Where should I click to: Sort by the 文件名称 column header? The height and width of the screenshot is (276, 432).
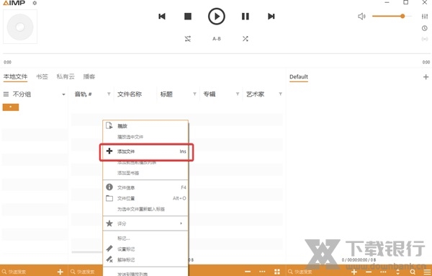tap(130, 94)
